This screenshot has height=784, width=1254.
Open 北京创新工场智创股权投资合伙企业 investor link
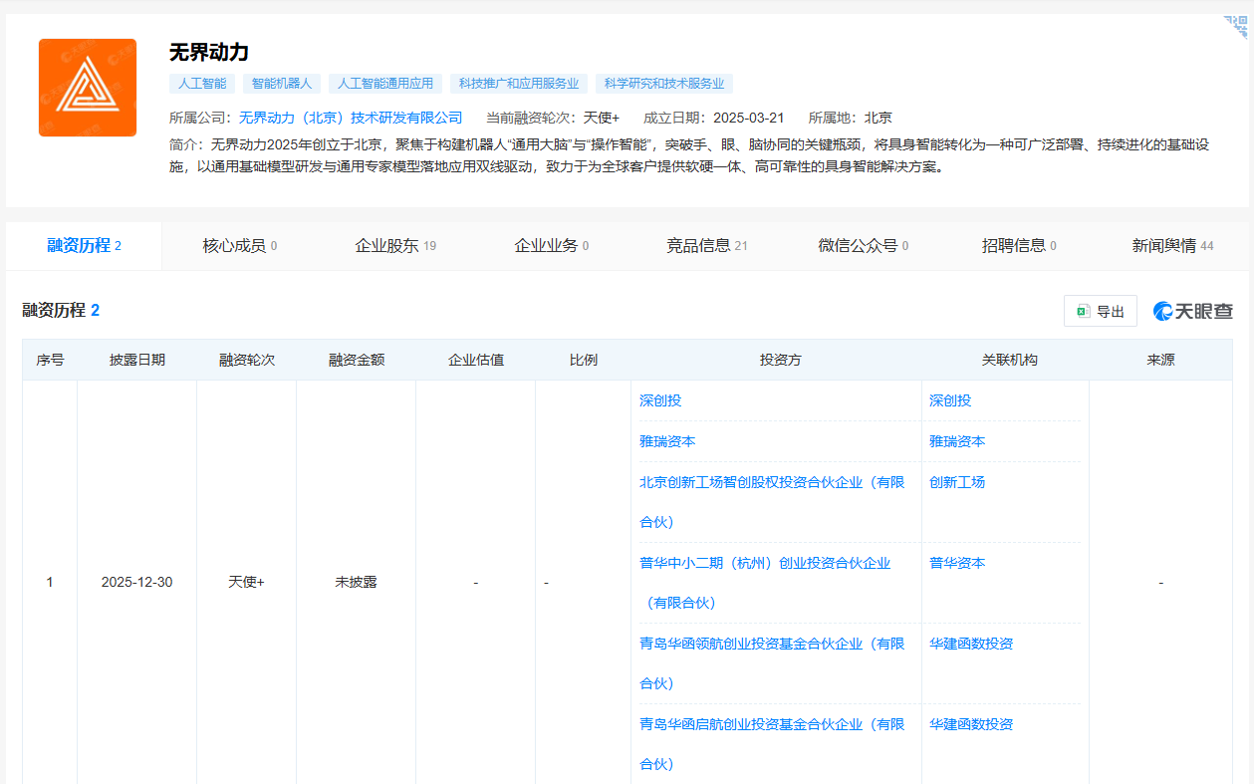771,482
